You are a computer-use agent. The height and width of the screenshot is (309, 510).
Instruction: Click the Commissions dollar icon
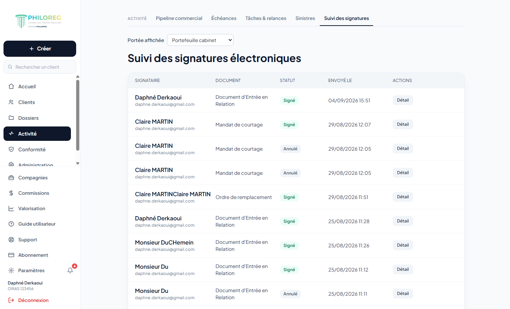coord(11,193)
